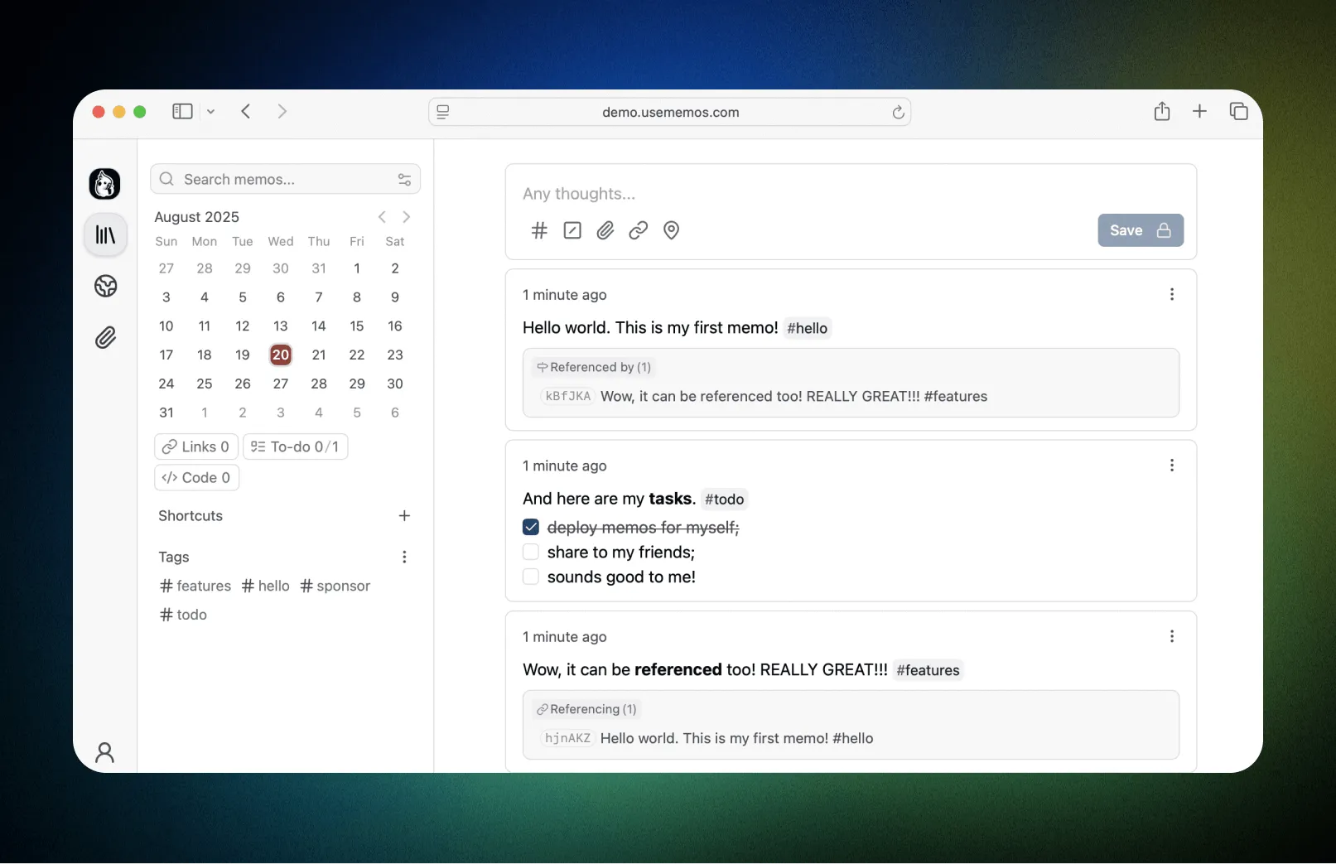Select August 9 in calendar
The image size is (1336, 864).
395,297
